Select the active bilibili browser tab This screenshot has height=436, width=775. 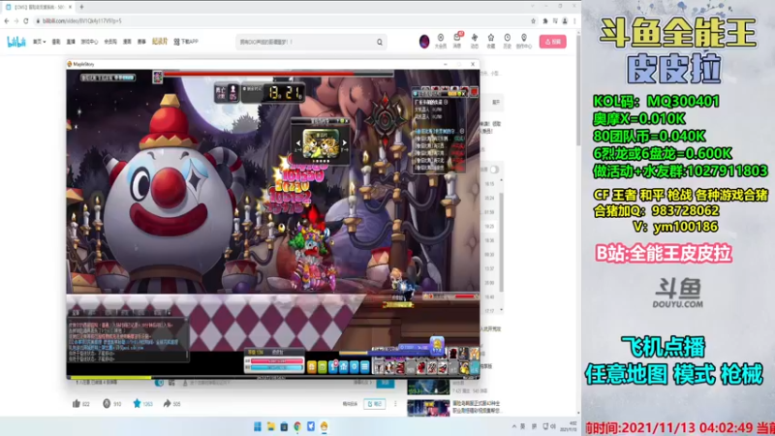coord(39,7)
